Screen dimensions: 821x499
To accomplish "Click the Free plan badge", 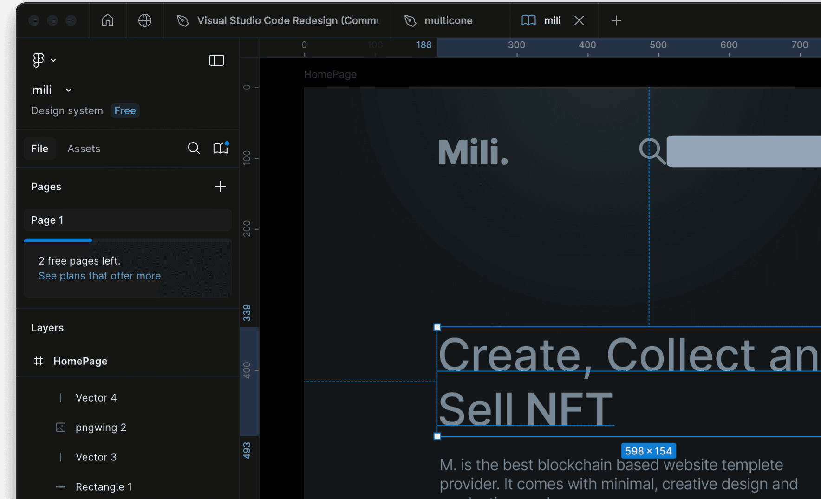I will click(125, 110).
